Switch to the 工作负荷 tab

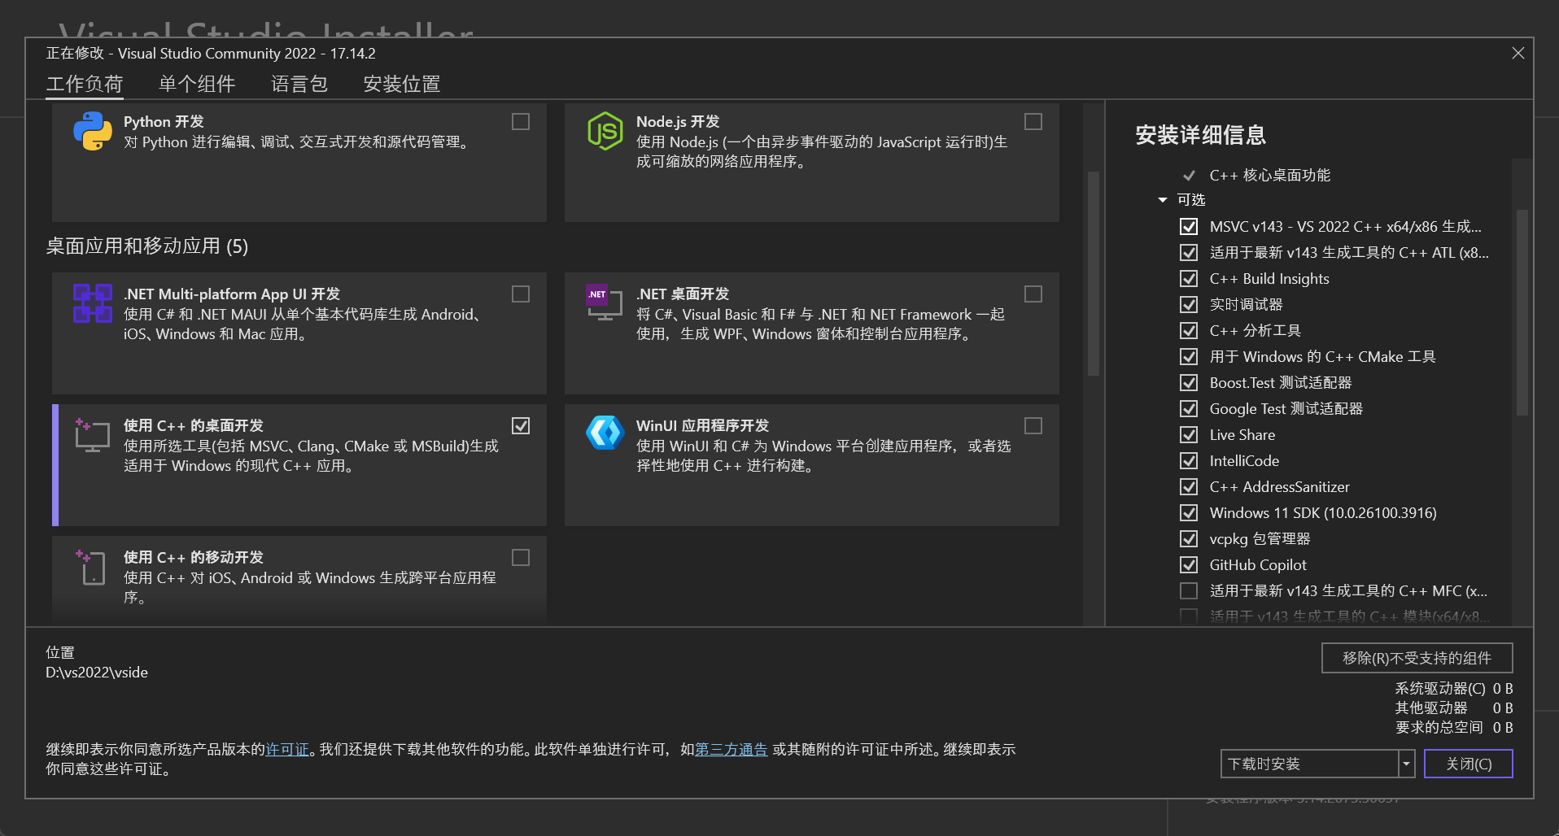coord(85,84)
